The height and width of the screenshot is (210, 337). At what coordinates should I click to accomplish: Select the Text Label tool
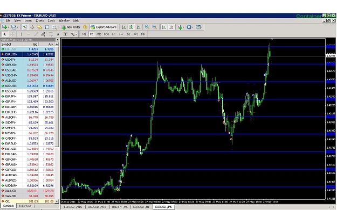pyautogui.click(x=66, y=34)
